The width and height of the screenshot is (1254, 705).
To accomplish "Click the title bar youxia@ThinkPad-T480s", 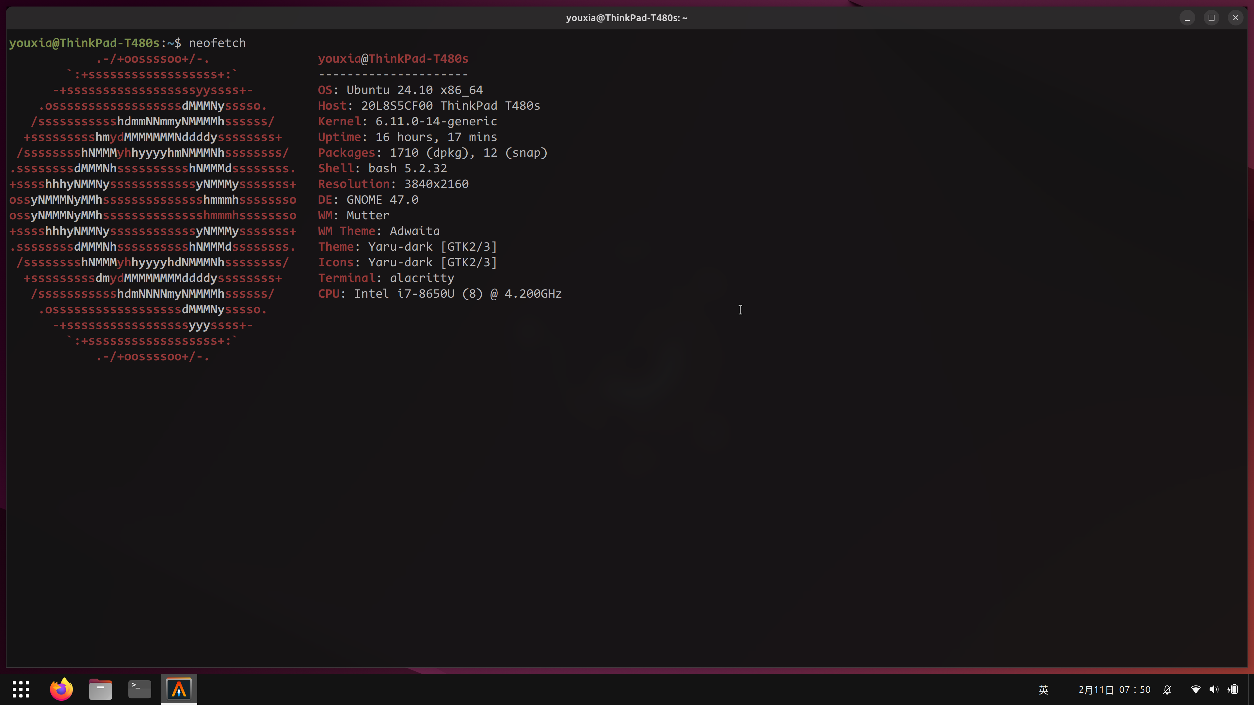I will click(x=627, y=18).
